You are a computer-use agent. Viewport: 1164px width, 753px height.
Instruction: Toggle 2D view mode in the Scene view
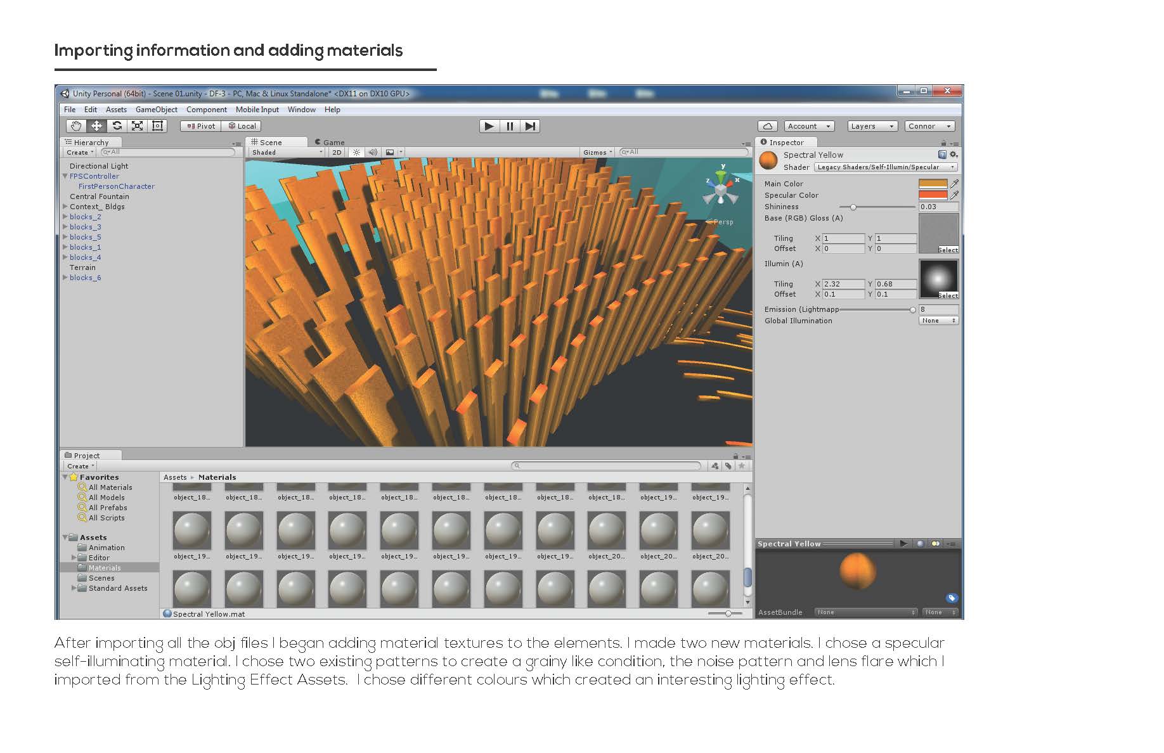click(335, 152)
